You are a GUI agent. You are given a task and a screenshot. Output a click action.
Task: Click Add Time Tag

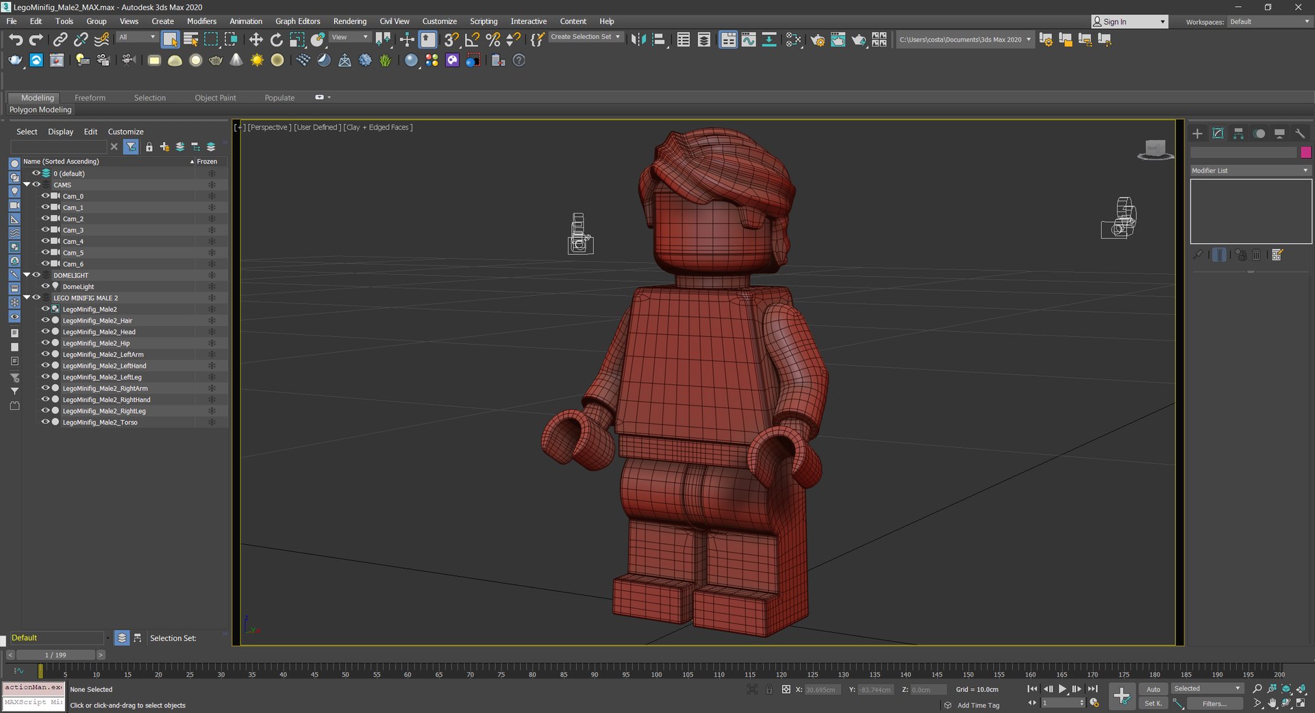point(978,705)
